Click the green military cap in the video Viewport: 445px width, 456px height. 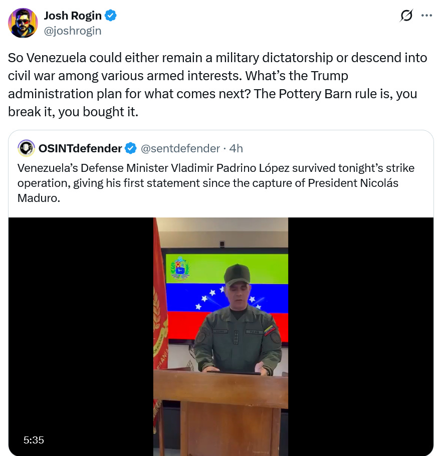pyautogui.click(x=238, y=275)
